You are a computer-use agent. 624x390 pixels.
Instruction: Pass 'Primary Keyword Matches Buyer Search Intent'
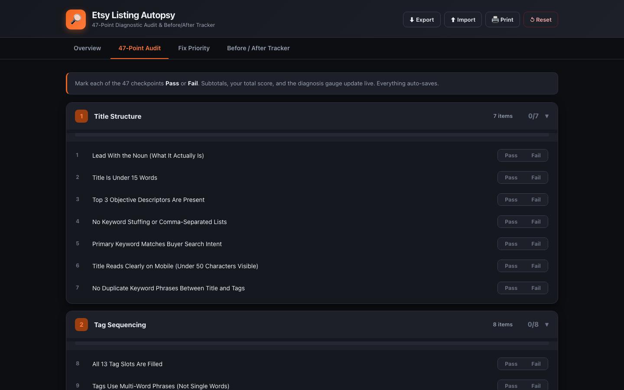(x=511, y=244)
